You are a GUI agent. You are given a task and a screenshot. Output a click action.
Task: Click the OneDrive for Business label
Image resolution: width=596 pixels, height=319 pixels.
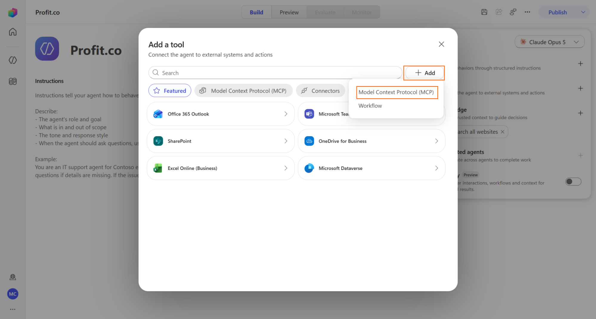coord(343,141)
